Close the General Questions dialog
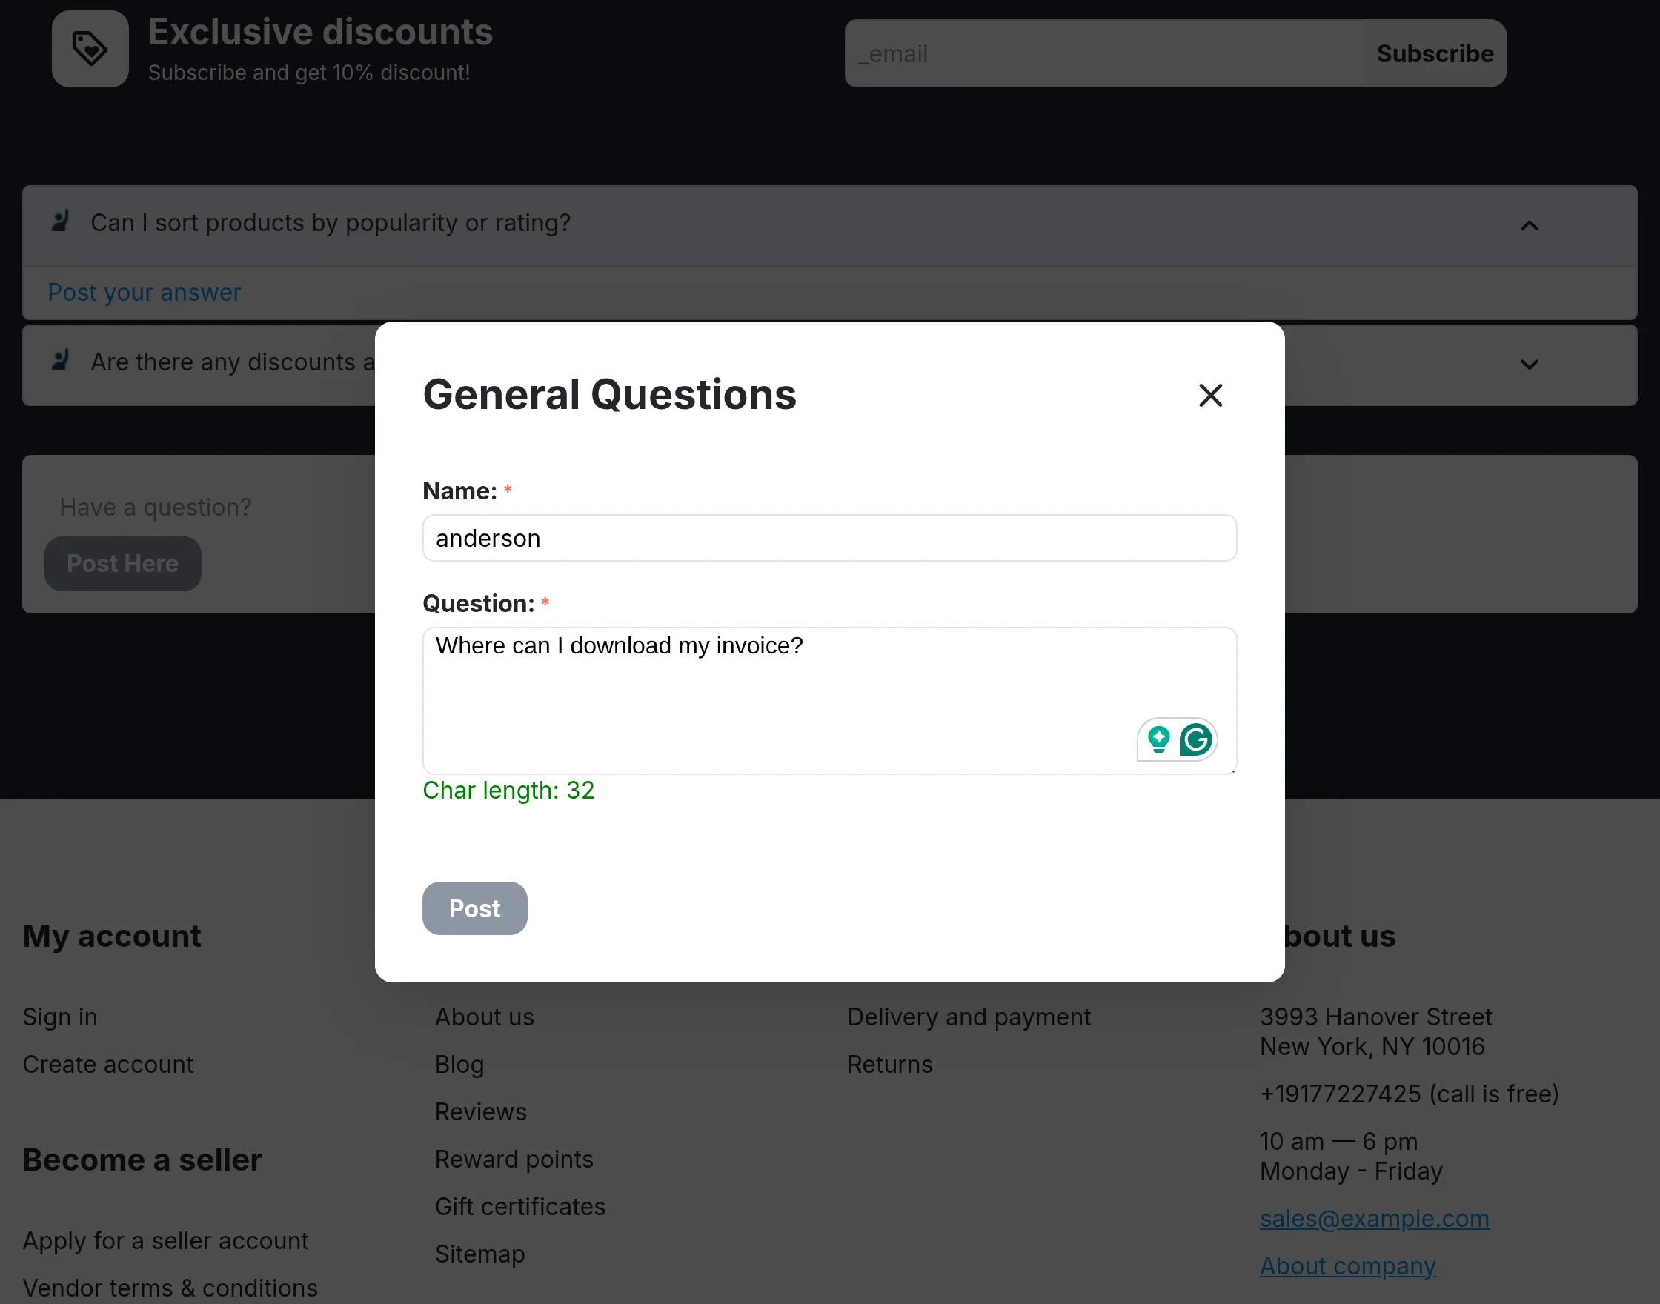The height and width of the screenshot is (1304, 1660). 1210,396
